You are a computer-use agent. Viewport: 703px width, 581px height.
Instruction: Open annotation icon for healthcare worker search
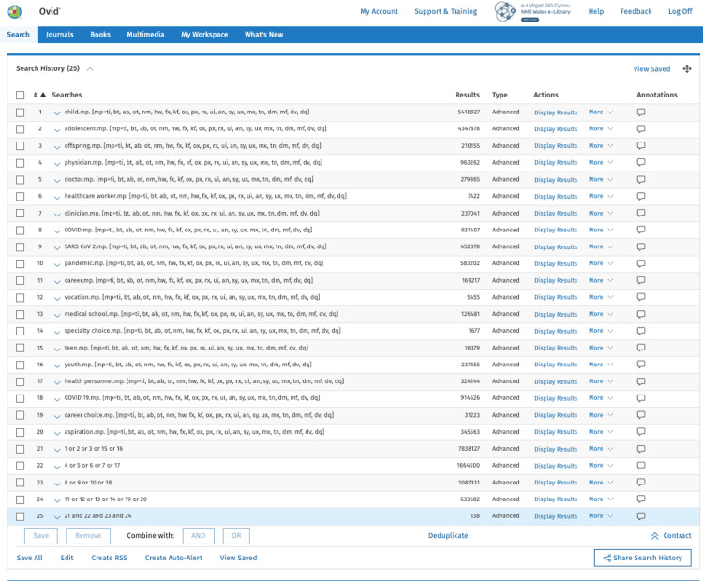(x=641, y=196)
